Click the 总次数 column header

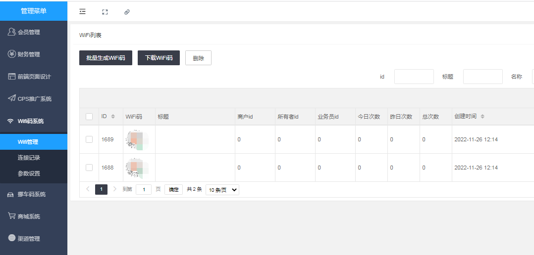click(x=431, y=117)
